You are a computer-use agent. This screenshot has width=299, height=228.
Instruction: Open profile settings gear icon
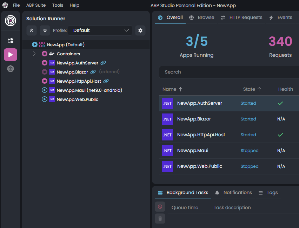(140, 30)
